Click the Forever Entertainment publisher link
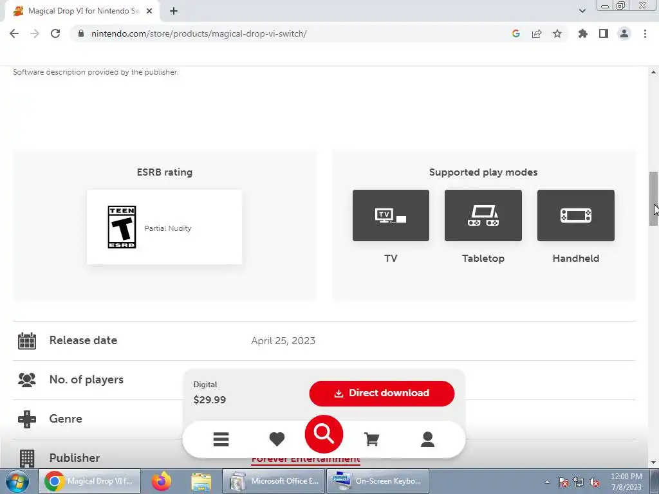Screen dimensions: 659x494 (306, 459)
